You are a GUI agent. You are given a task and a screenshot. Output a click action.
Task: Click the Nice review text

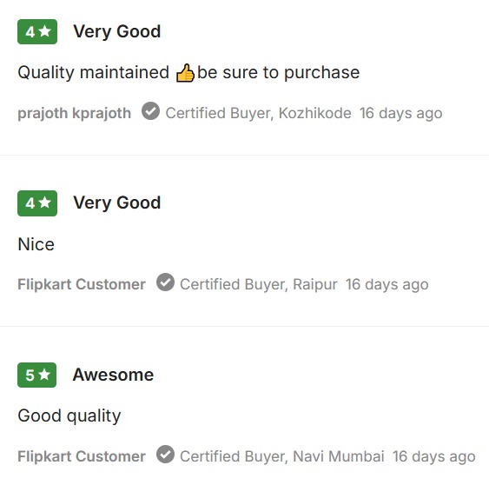pyautogui.click(x=36, y=244)
